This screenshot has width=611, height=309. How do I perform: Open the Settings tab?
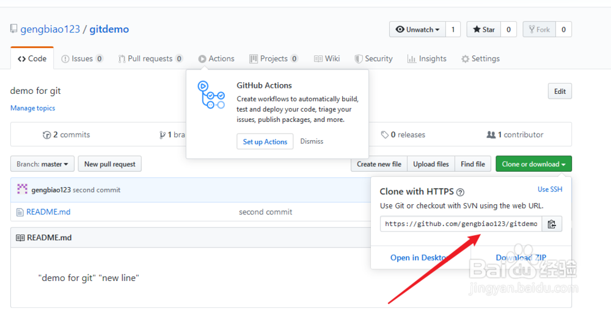point(480,59)
